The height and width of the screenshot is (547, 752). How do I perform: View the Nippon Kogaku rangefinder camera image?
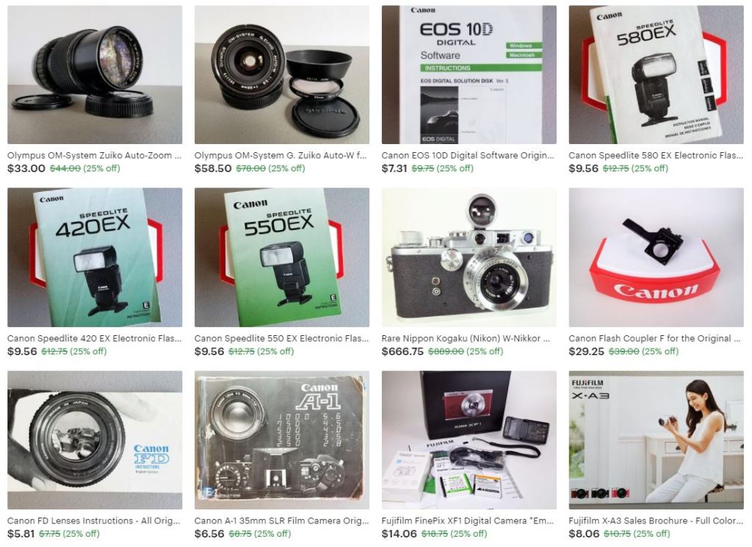click(x=469, y=257)
